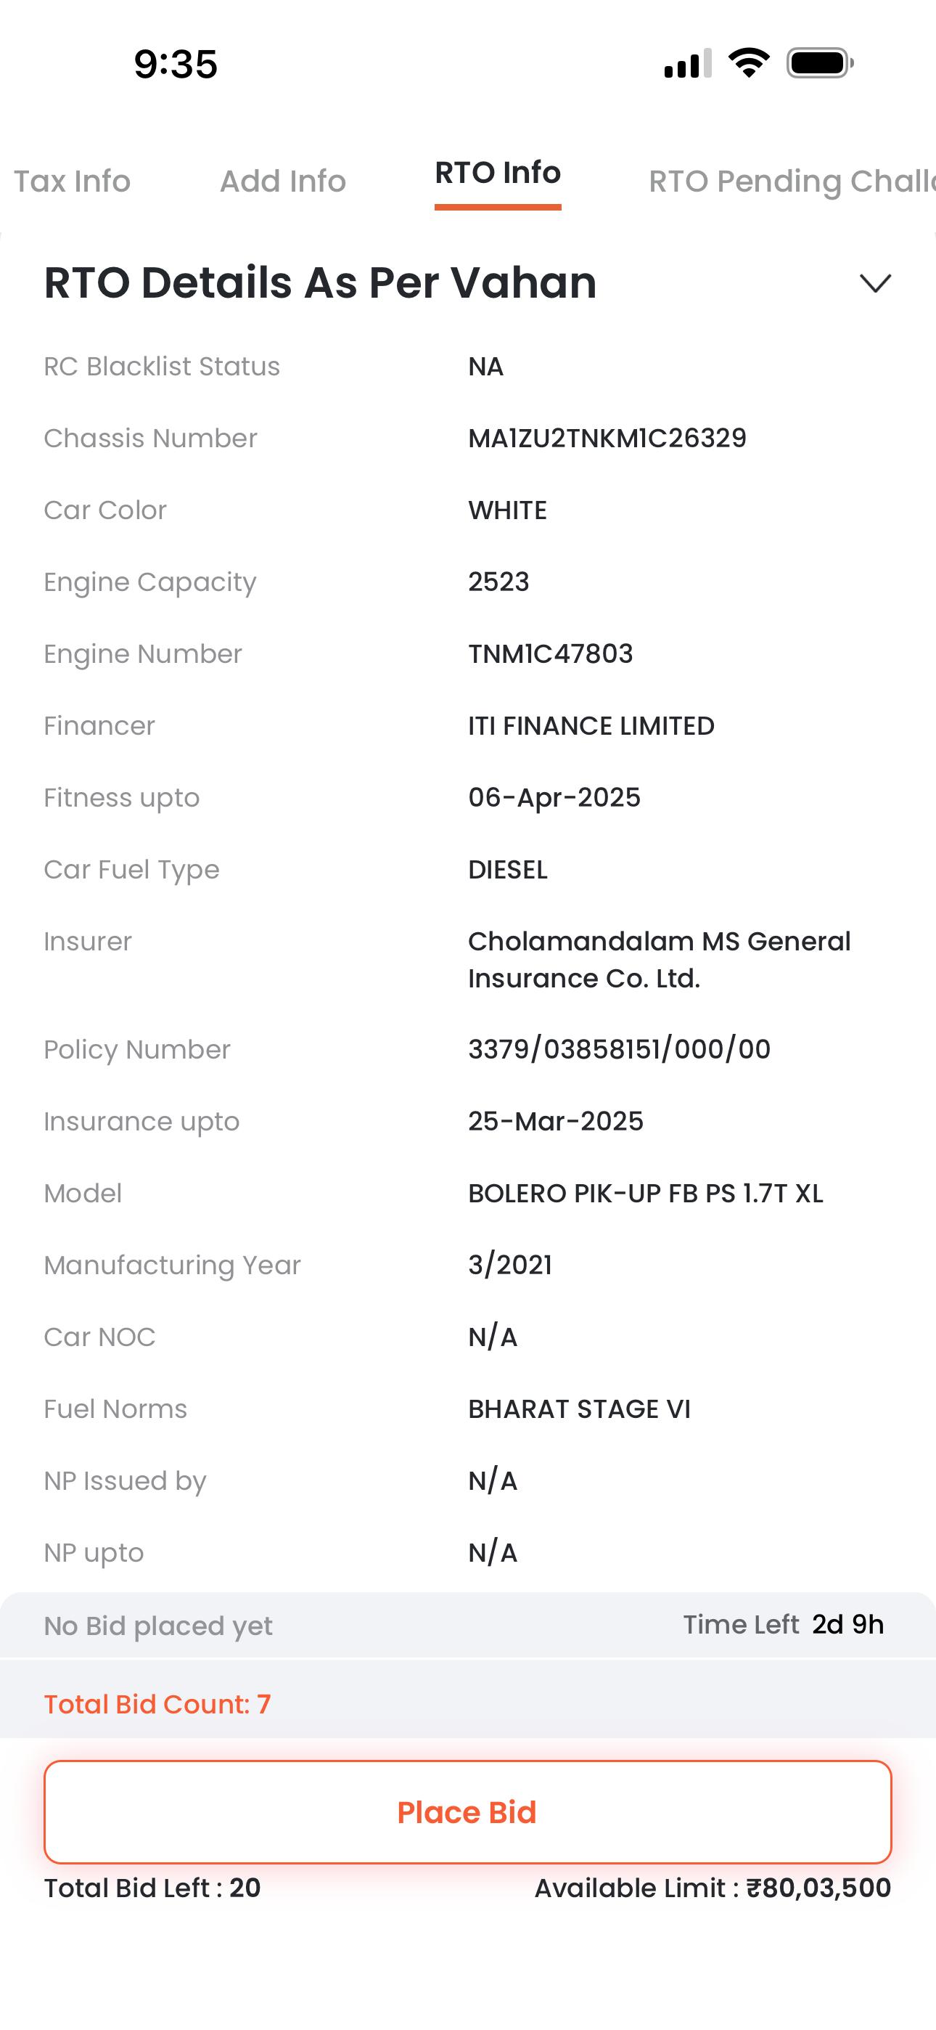Open the Add Info tab
936x2030 pixels.
coord(283,182)
